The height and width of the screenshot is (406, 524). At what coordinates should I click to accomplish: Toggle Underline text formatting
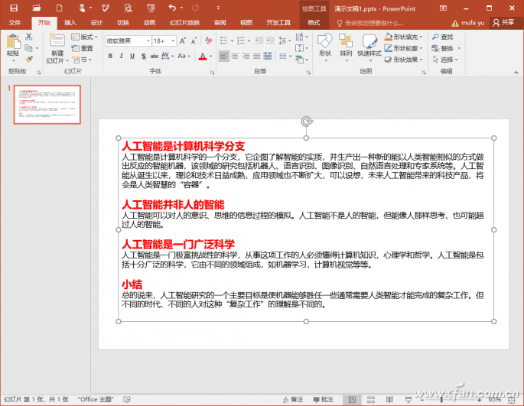click(132, 56)
